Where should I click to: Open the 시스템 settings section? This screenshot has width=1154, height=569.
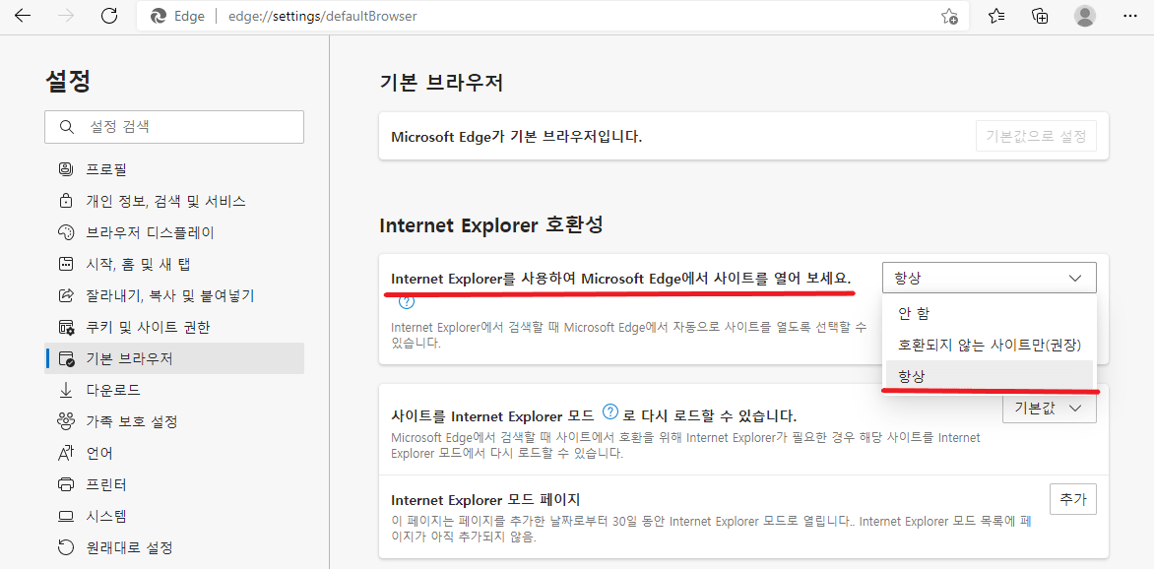174,515
